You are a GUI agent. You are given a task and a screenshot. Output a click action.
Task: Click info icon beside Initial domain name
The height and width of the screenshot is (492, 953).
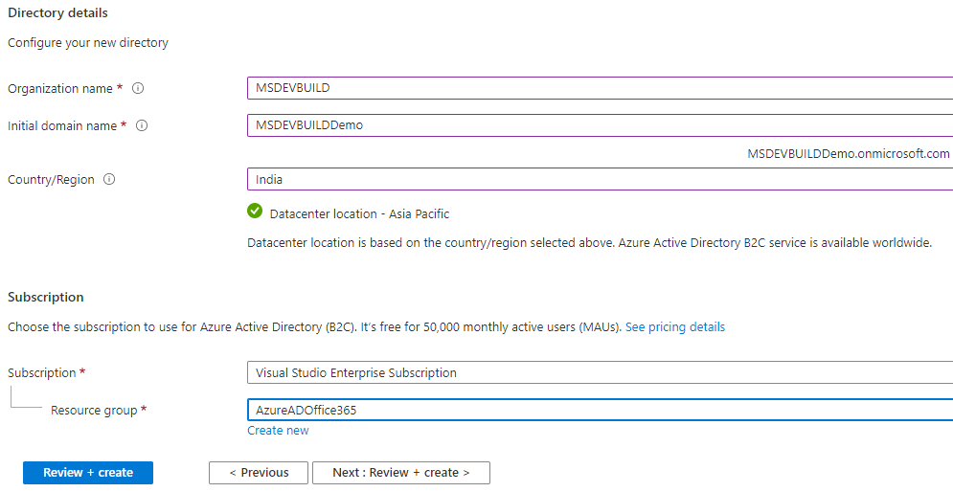142,125
